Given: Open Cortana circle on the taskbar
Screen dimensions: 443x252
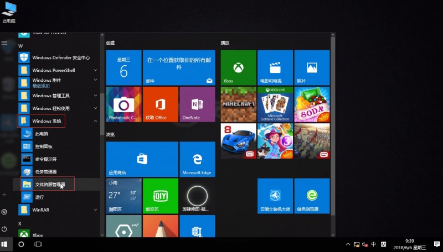Looking at the screenshot, I should [21, 244].
